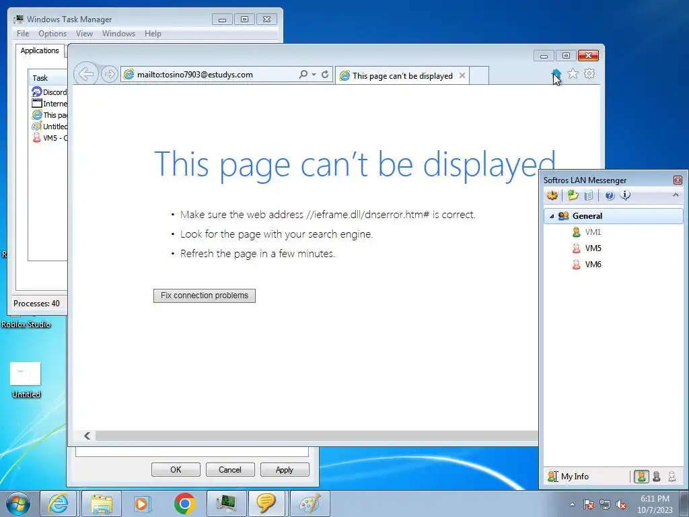Open File menu in Task Manager
This screenshot has height=517, width=689.
pyautogui.click(x=23, y=34)
